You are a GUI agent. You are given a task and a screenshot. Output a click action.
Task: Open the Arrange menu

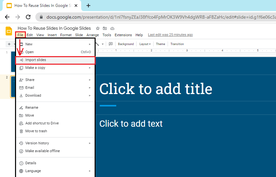[93, 35]
